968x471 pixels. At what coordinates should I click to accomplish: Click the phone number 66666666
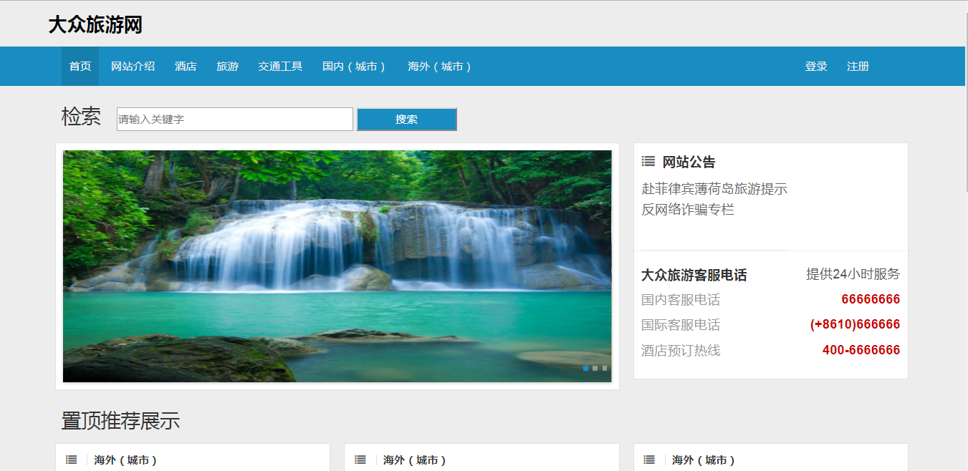pyautogui.click(x=871, y=299)
